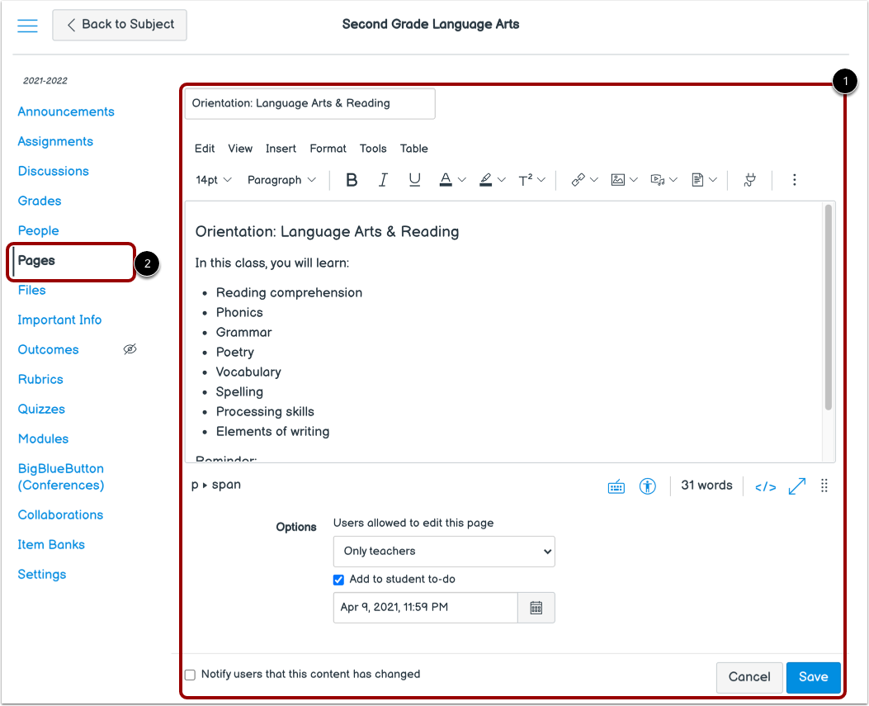Open the plug-shaped Apps tool
This screenshot has height=706, width=869.
(749, 179)
